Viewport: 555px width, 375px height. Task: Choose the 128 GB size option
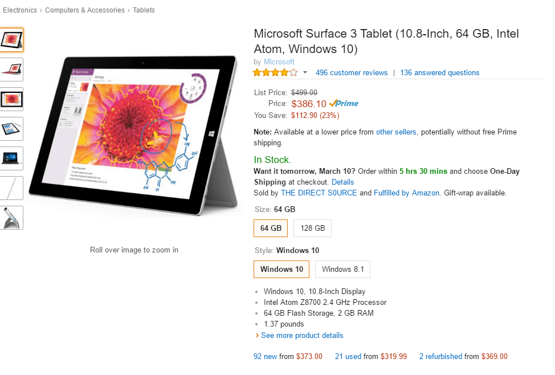pos(312,229)
